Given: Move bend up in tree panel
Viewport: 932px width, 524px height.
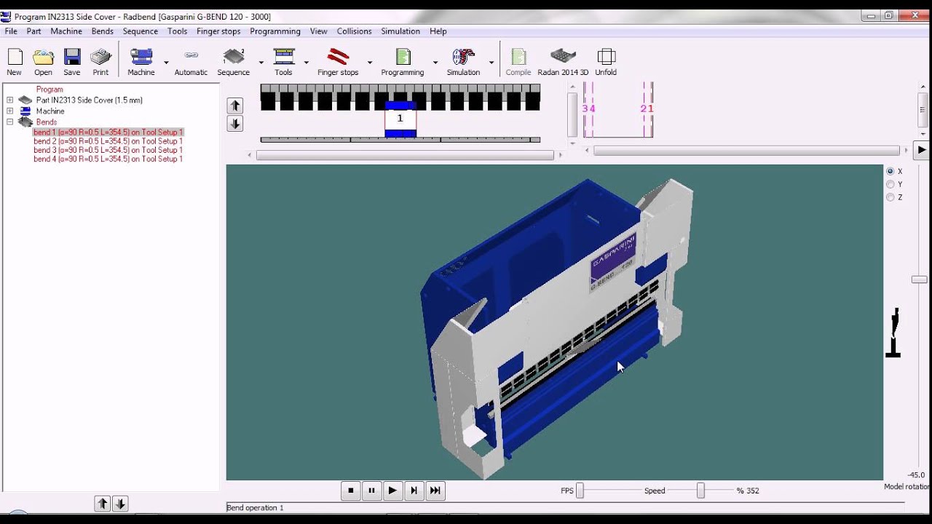Looking at the screenshot, I should pos(103,504).
